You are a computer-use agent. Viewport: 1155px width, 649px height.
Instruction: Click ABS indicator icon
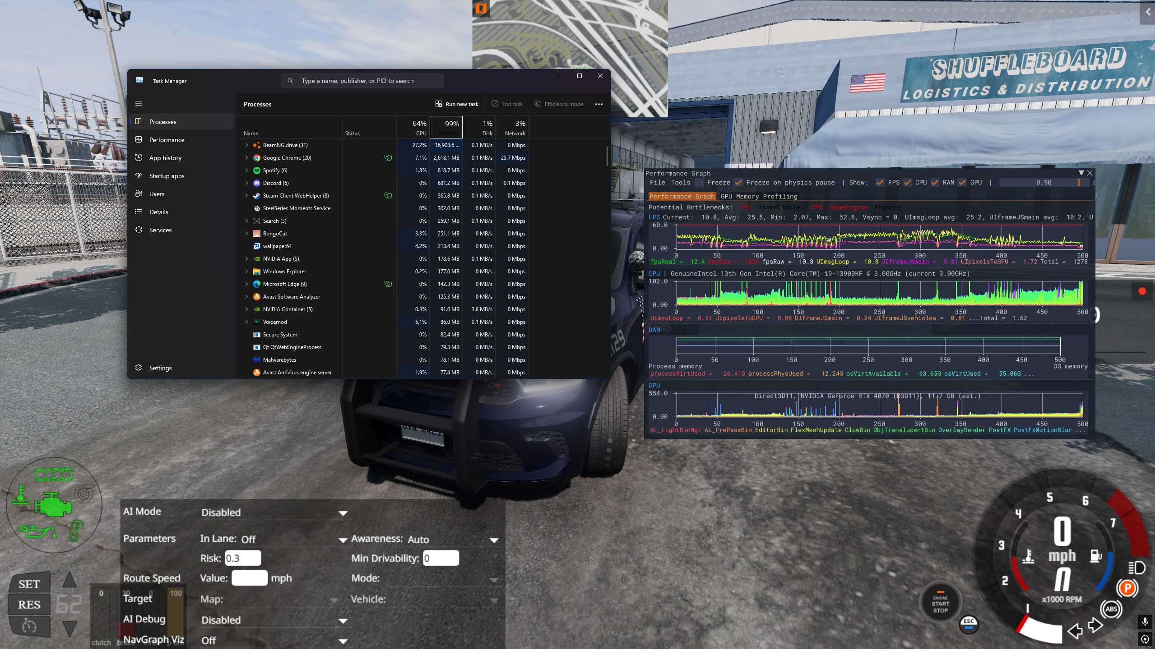[x=1111, y=609]
